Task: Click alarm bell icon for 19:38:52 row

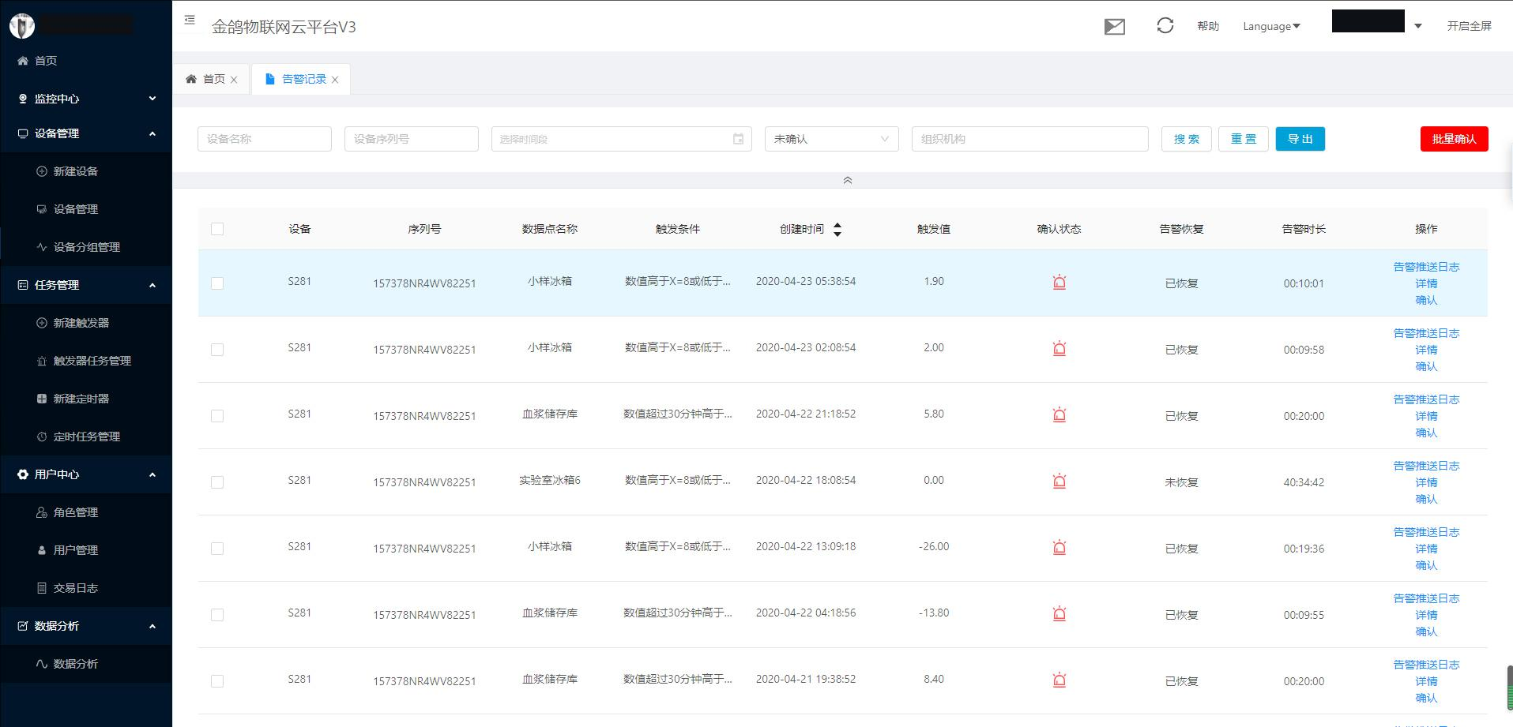Action: tap(1059, 680)
